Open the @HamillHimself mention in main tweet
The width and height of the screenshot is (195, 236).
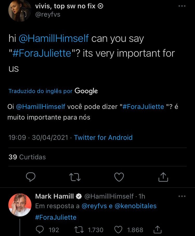[x=54, y=39]
